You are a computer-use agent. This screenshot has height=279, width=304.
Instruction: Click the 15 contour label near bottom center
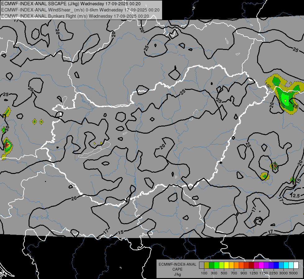(121, 232)
